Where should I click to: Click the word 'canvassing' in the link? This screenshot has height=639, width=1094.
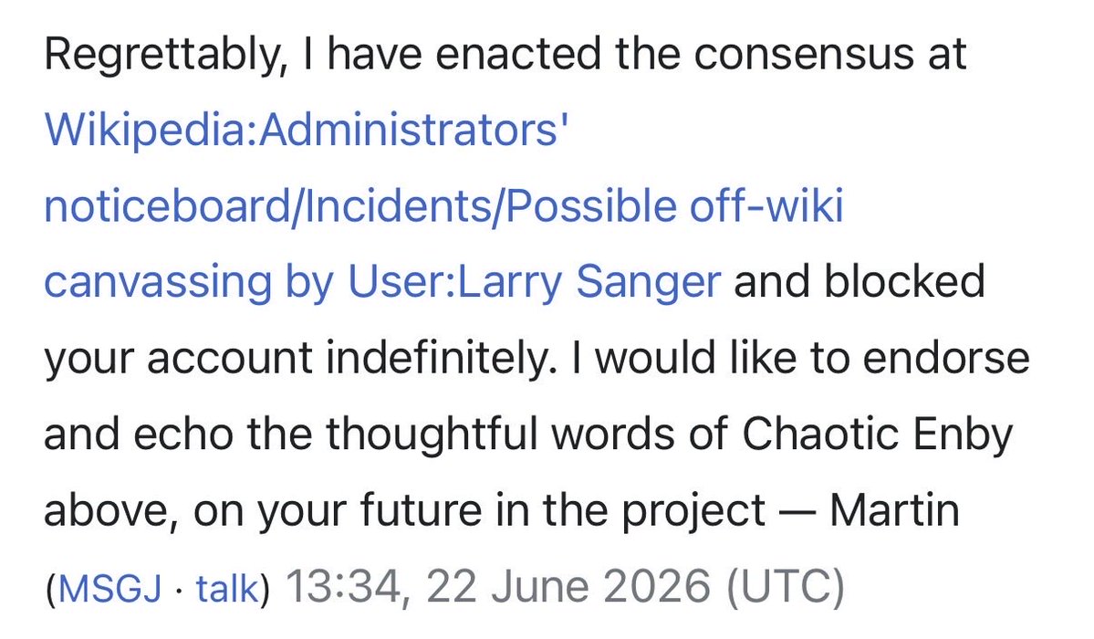coord(158,283)
